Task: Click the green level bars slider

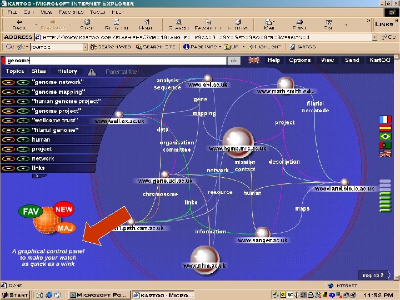Action: 385,202
